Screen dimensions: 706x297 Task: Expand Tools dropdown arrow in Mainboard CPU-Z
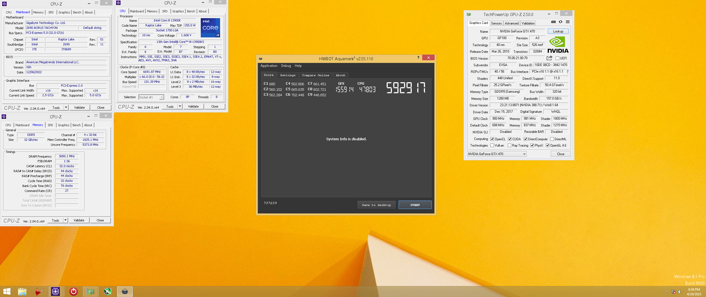tap(66, 108)
